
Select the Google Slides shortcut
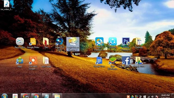[x=33, y=43]
